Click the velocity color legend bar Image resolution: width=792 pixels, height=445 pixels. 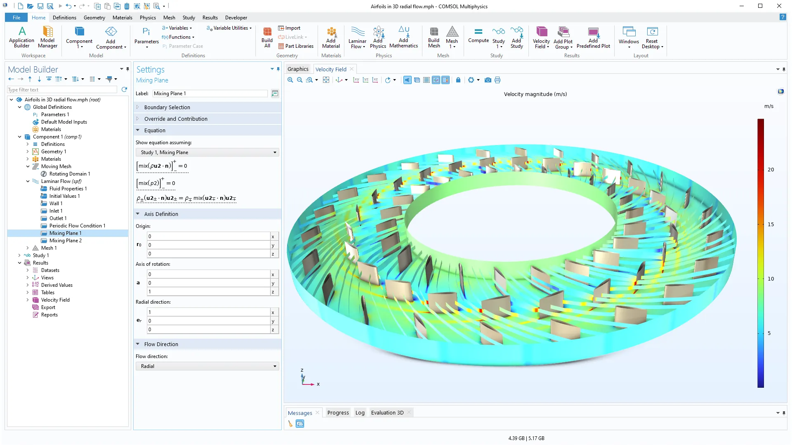click(x=760, y=253)
